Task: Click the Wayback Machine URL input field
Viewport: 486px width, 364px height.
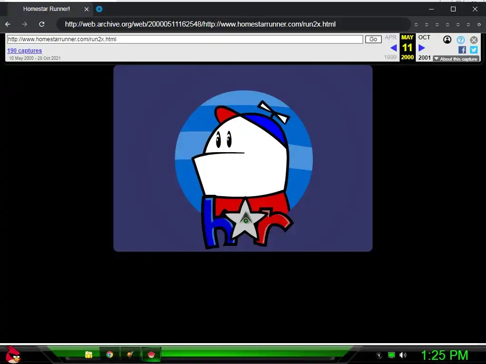Action: 185,39
